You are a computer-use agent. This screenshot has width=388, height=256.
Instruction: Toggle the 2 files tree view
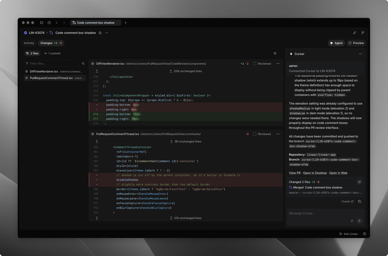point(32,53)
